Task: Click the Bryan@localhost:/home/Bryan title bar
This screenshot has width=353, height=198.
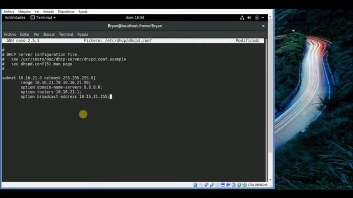Action: pos(135,26)
